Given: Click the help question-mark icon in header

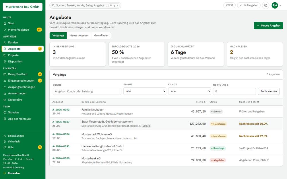Looking at the screenshot, I should [x=265, y=5].
